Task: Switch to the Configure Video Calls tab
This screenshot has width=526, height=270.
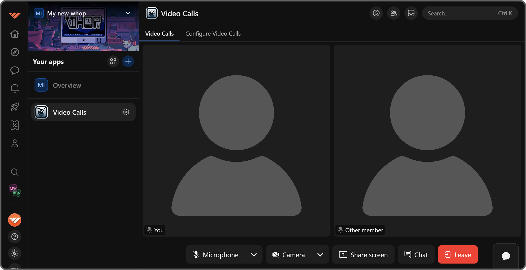Action: click(213, 33)
